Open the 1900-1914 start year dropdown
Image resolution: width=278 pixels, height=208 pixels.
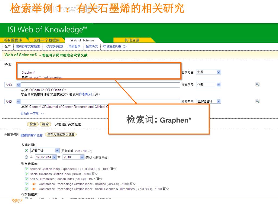(46, 157)
